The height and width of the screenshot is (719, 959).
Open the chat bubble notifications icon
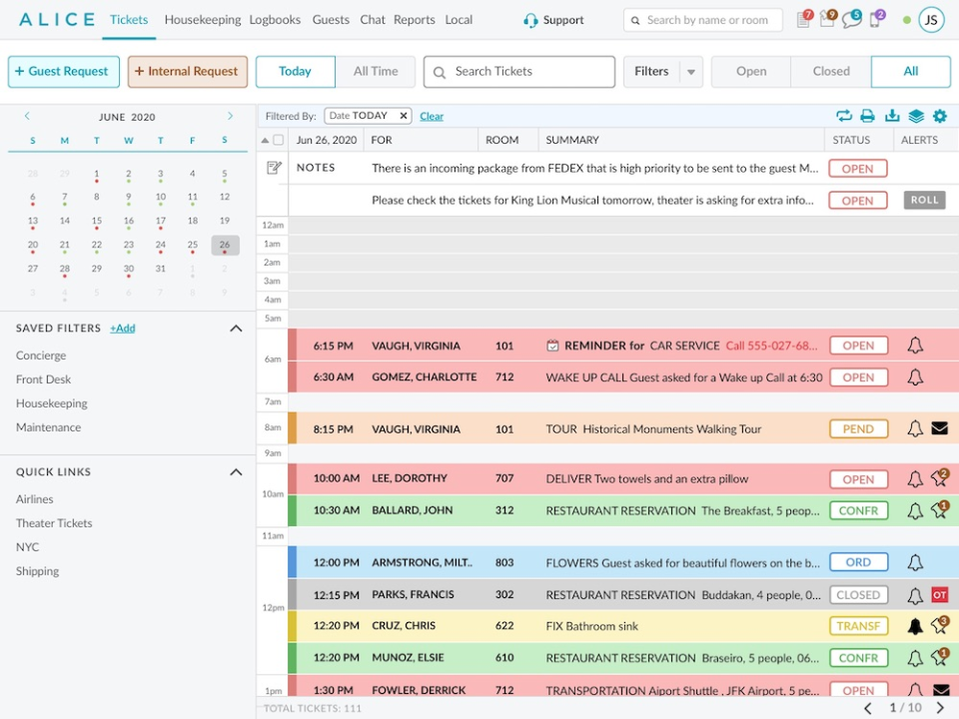click(851, 20)
